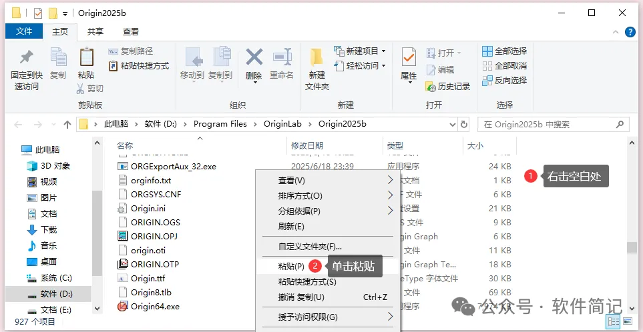Viewport: 643px width, 332px height.
Task: Open the Copy to ribbon button
Action: pyautogui.click(x=220, y=65)
